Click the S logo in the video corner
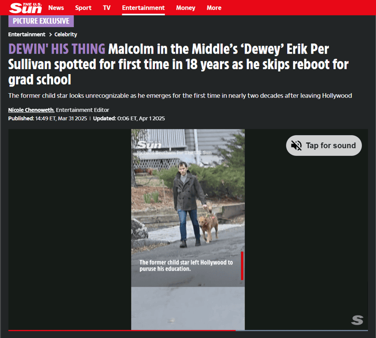 tap(357, 320)
